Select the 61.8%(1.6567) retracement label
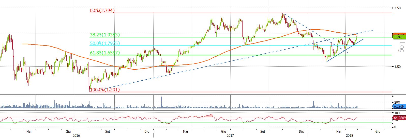The image size is (406, 138). pyautogui.click(x=105, y=53)
